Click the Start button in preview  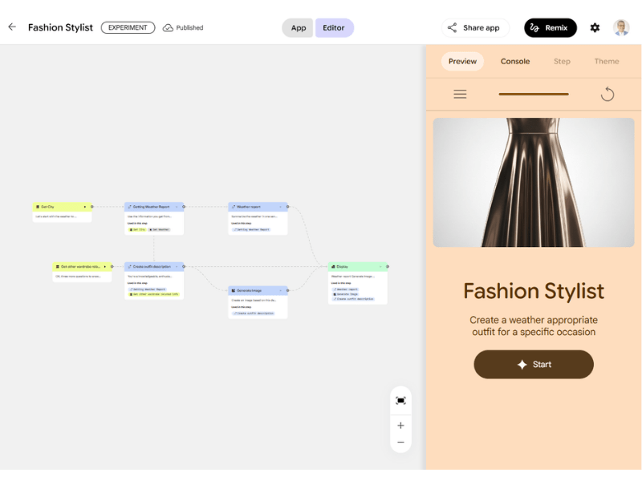[534, 365]
